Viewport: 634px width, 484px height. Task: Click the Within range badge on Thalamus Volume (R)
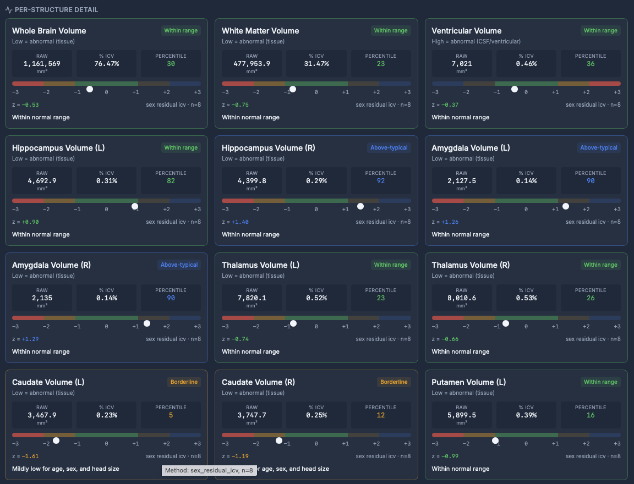(600, 265)
